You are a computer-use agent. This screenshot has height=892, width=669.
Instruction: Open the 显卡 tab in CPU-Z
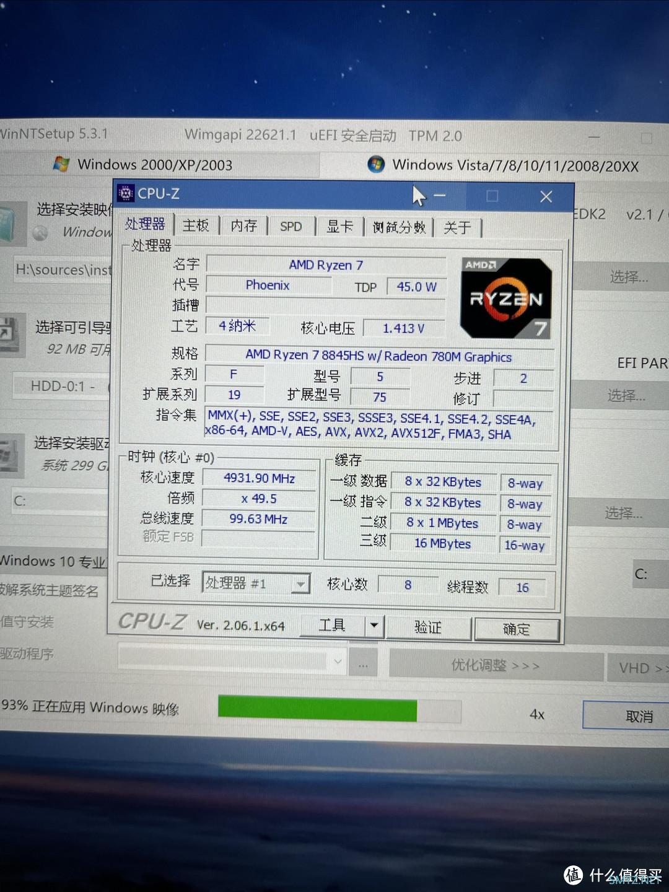coord(340,227)
